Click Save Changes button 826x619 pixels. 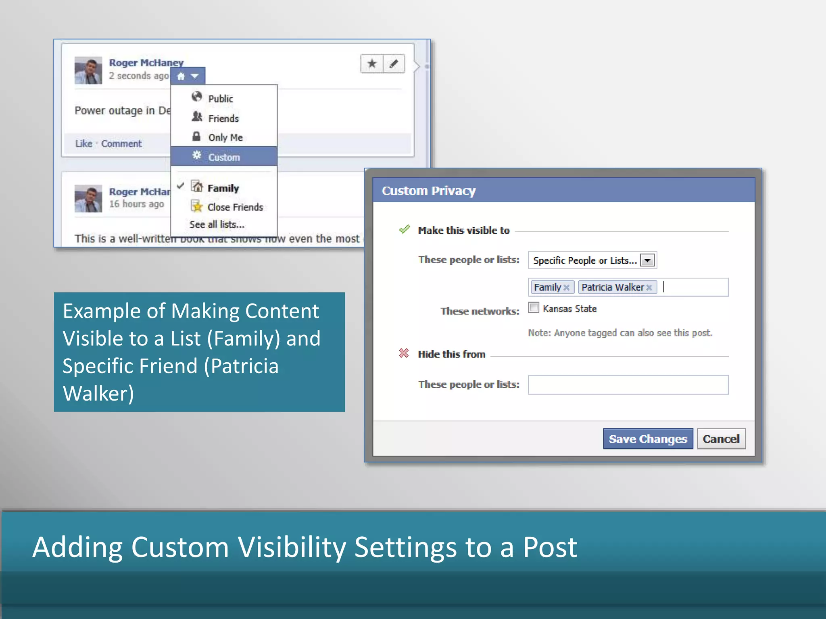point(648,438)
